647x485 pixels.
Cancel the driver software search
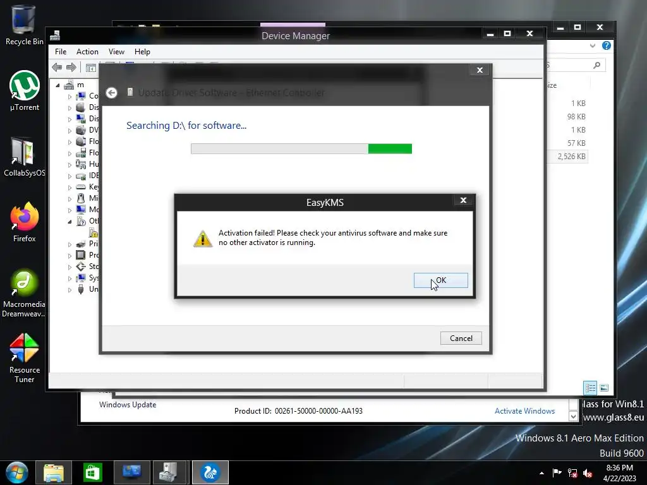461,338
